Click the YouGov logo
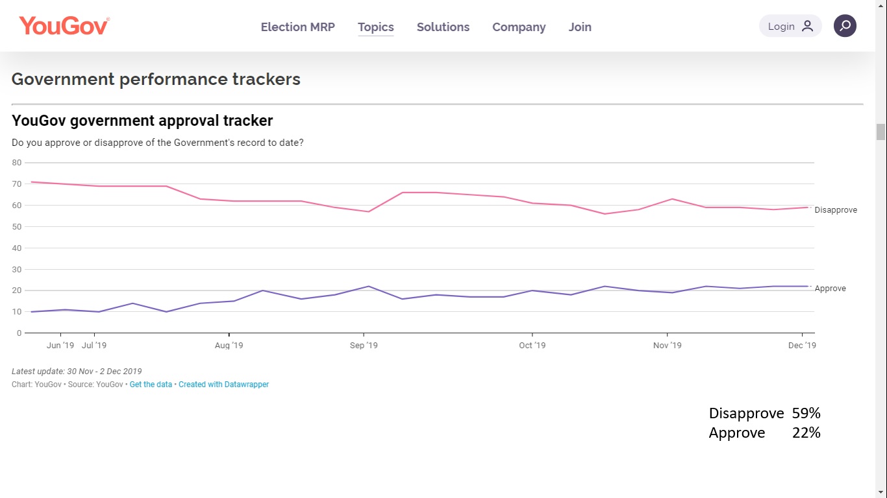Image resolution: width=887 pixels, height=498 pixels. (x=64, y=26)
